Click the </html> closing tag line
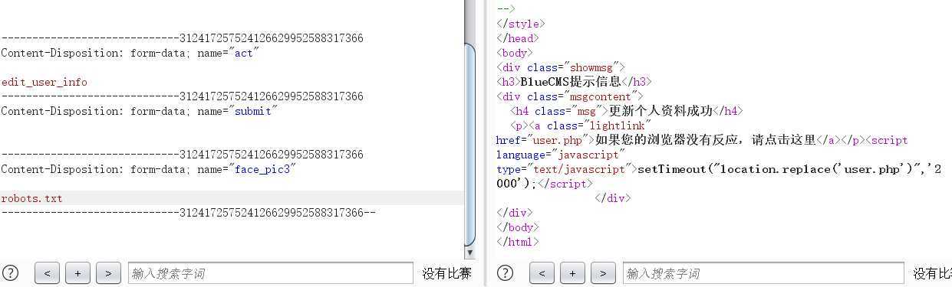This screenshot has width=952, height=287. click(x=518, y=242)
